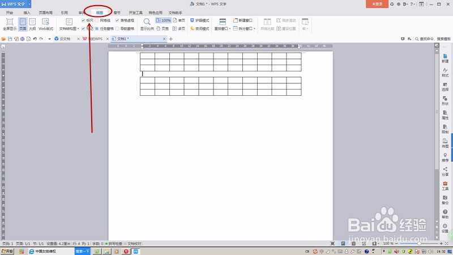Switch to Web Layout (Web版式) view

pyautogui.click(x=46, y=24)
